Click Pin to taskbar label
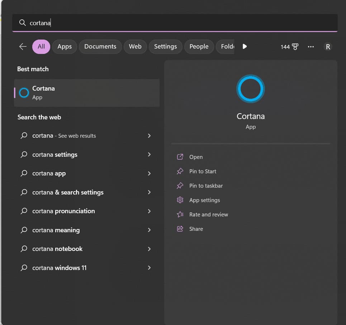Viewport: 346px width, 325px height. [x=206, y=186]
